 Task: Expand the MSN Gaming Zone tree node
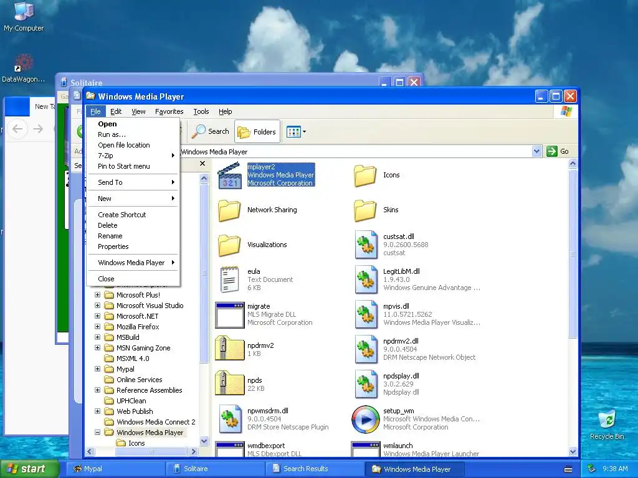[97, 347]
